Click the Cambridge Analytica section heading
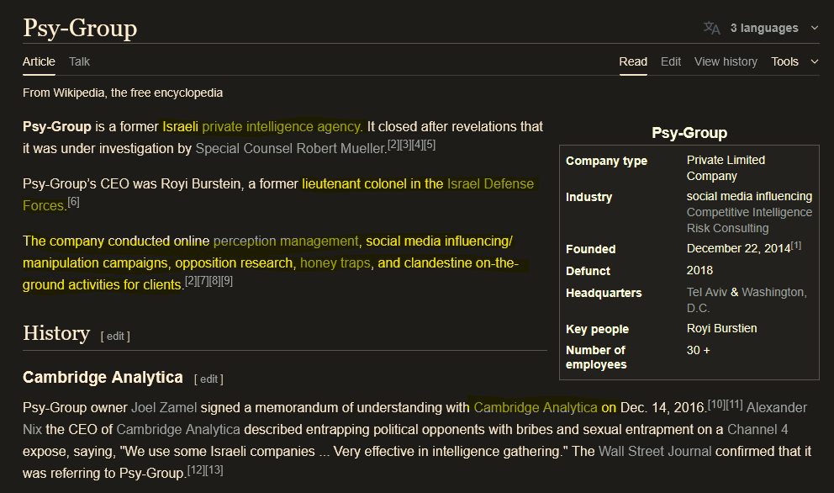 (103, 378)
